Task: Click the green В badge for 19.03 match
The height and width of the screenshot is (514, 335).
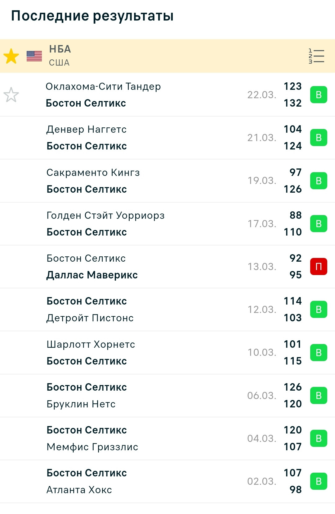Action: (319, 181)
